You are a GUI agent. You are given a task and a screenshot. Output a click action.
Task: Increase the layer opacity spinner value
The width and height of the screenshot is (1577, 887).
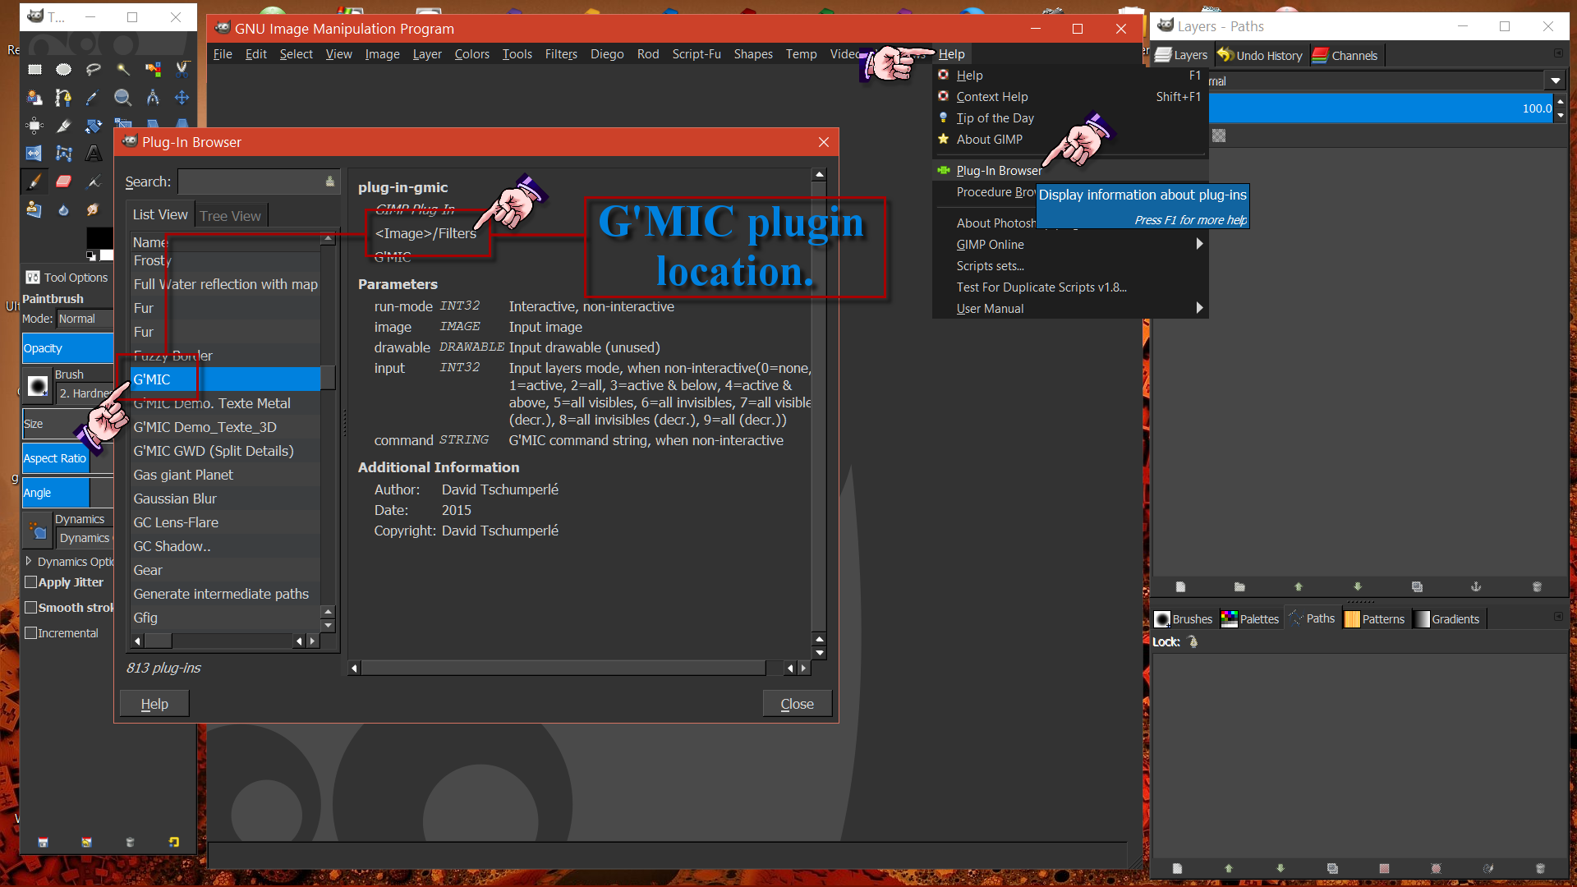click(1561, 101)
